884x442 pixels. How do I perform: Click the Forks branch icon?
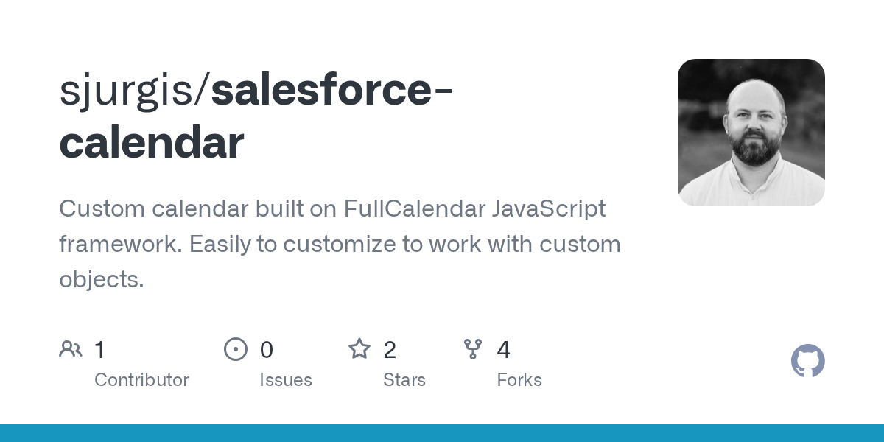[x=473, y=349]
